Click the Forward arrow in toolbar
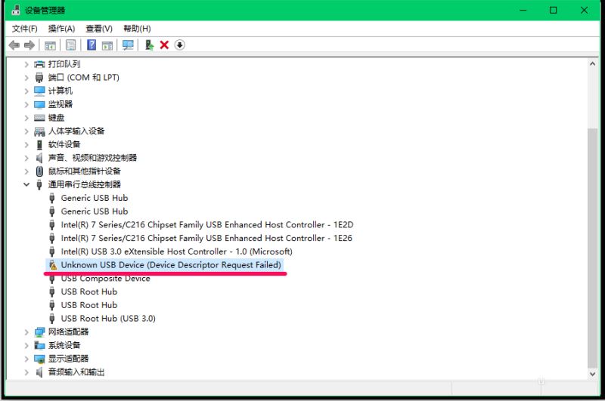 [x=29, y=45]
